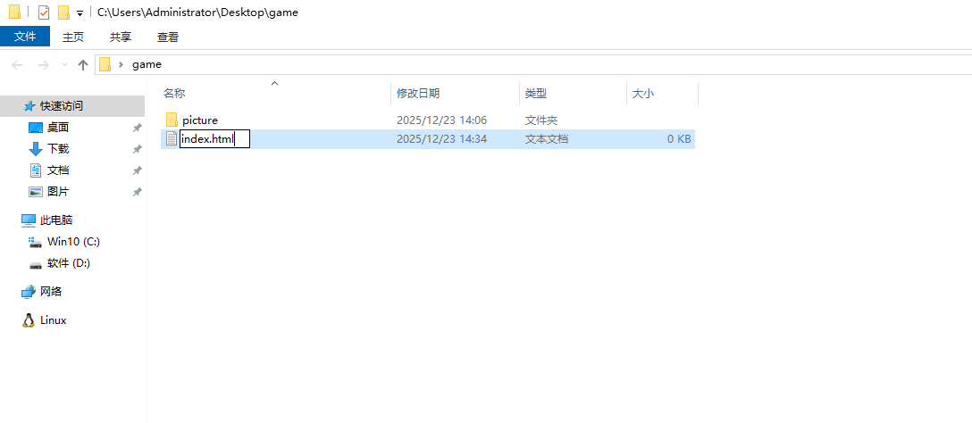This screenshot has width=972, height=423.
Task: Click the Forward navigation arrow
Action: [x=43, y=64]
